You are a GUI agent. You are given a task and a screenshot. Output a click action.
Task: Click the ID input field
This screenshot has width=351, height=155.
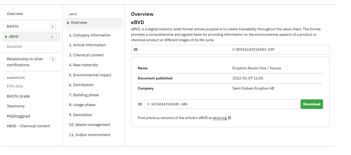pyautogui.click(x=221, y=104)
